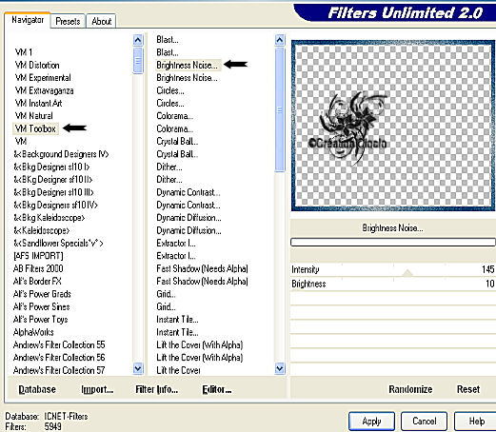496x432 pixels.
Task: Click down arrow of category list scrollbar
Action: [x=138, y=368]
